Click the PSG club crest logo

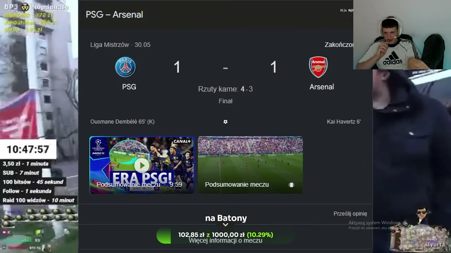[125, 67]
